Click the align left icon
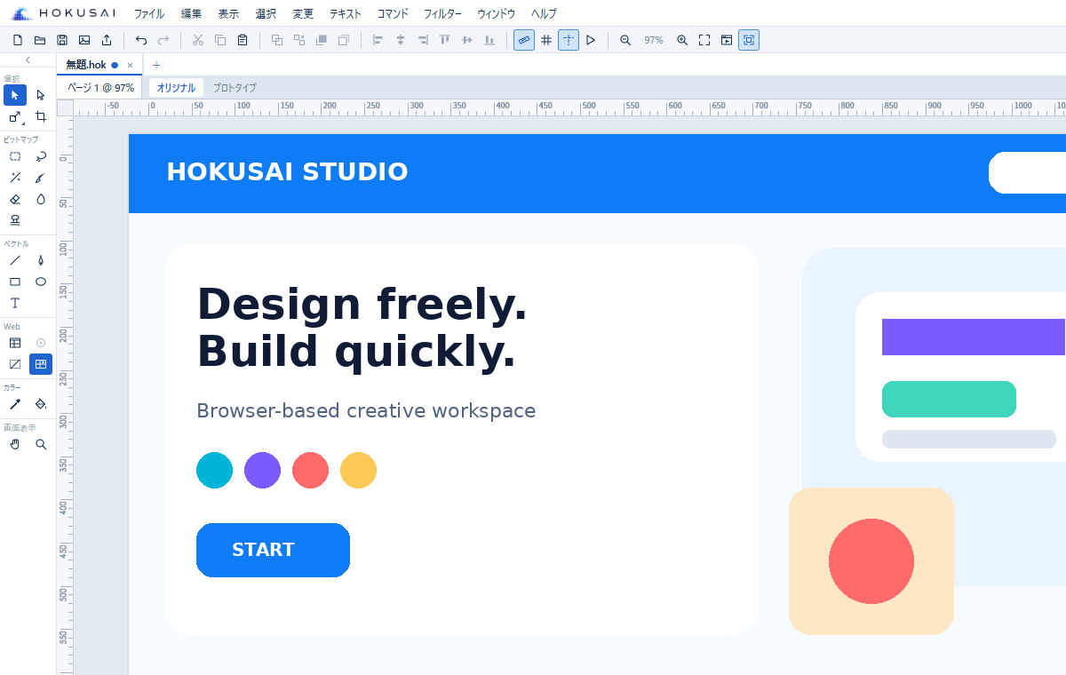1066x675 pixels. [378, 40]
